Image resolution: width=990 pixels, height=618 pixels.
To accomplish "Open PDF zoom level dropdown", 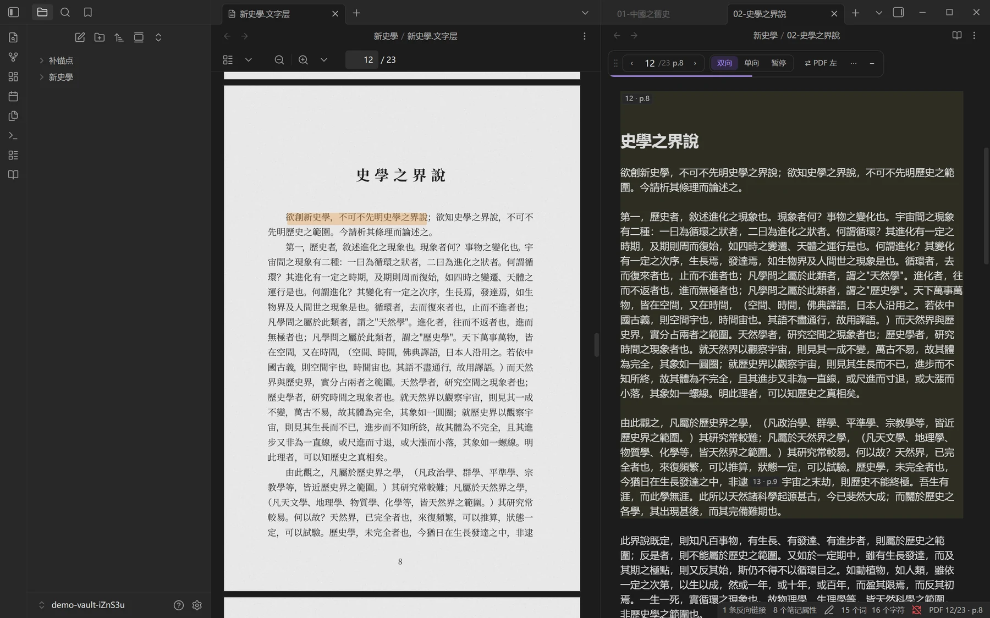I will click(324, 60).
